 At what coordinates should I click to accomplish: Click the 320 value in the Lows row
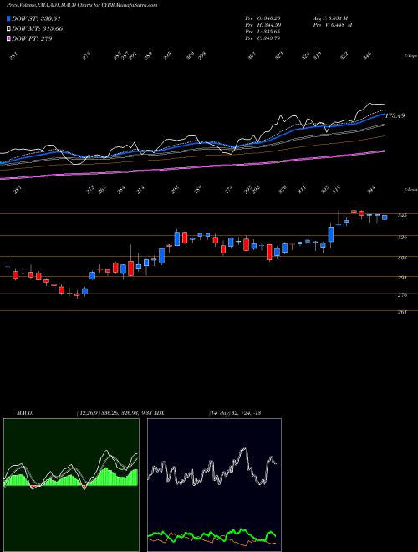(x=283, y=190)
